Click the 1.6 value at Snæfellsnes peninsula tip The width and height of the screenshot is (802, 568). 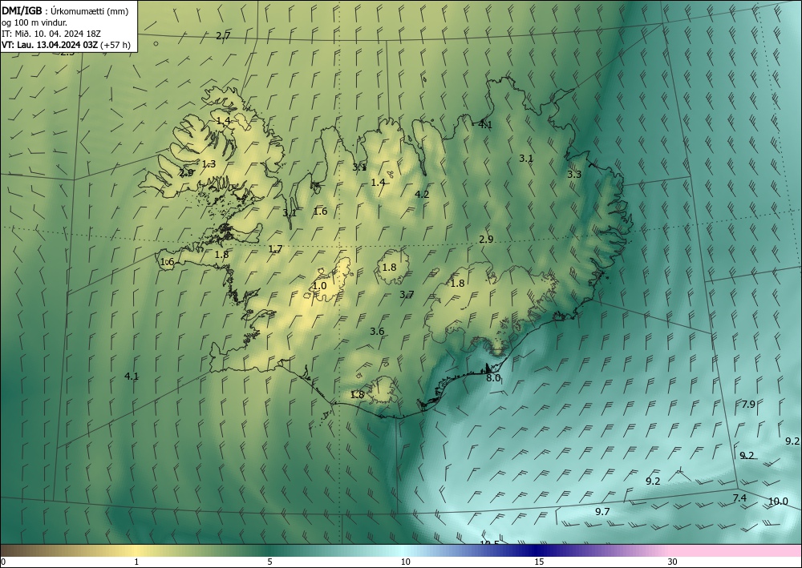coord(168,262)
